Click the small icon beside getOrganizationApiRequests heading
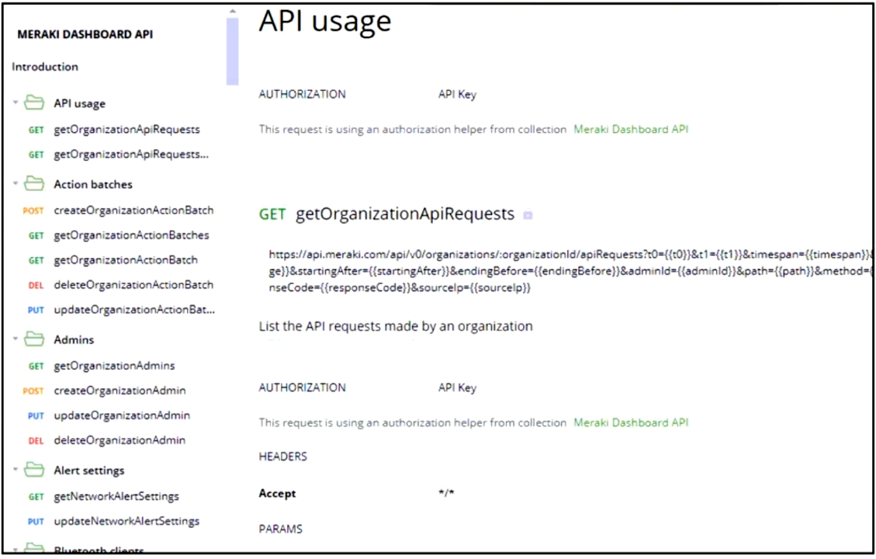Image resolution: width=876 pixels, height=559 pixels. [x=528, y=215]
